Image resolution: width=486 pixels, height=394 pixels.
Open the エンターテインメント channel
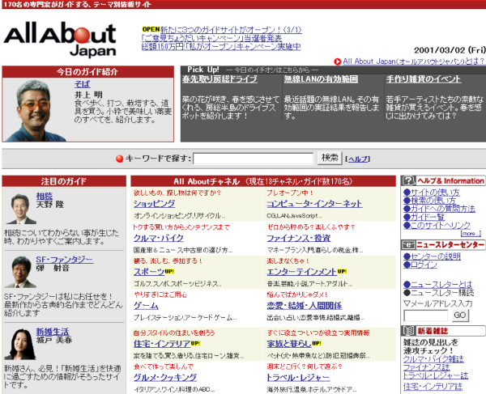301,272
